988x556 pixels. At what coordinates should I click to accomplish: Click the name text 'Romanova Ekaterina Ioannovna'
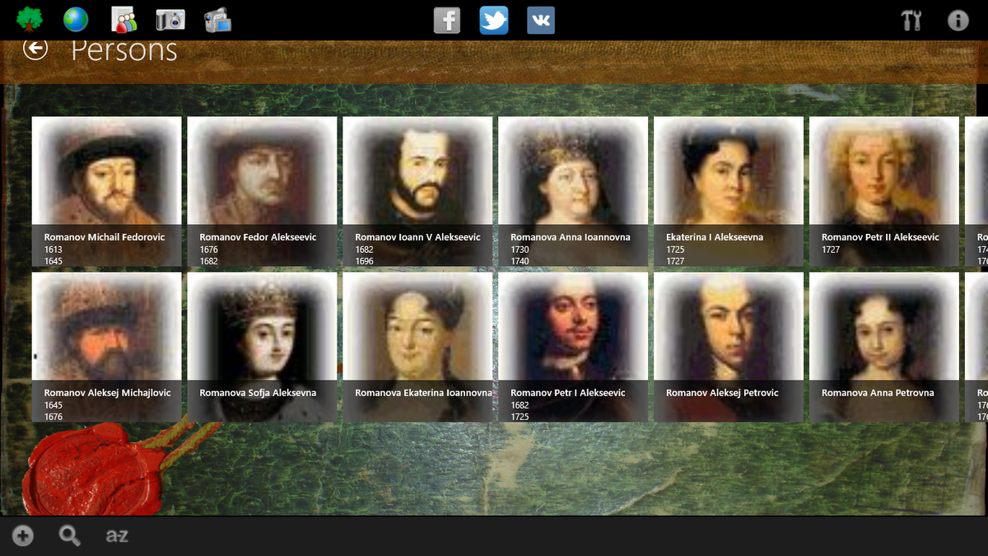point(423,393)
